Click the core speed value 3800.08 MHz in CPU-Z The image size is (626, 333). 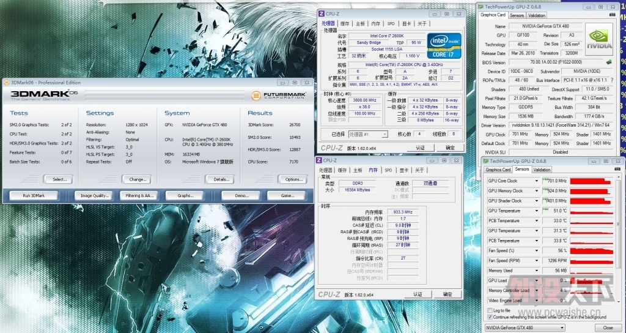coord(365,100)
